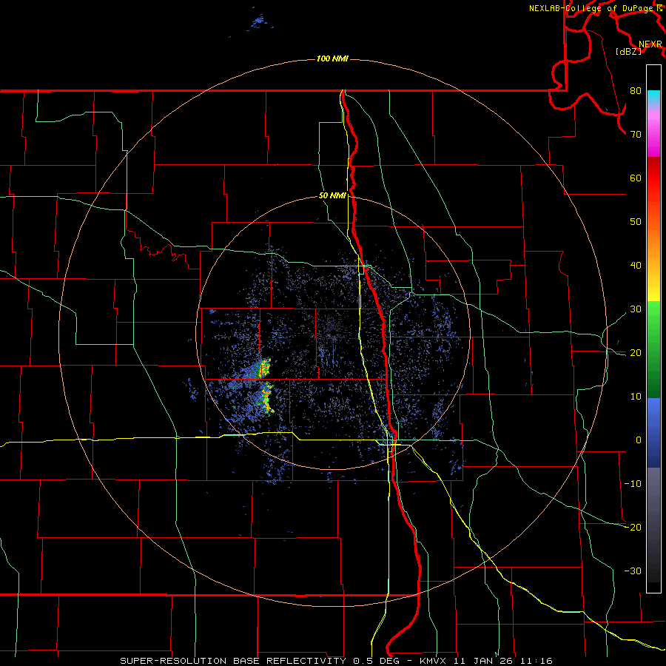The image size is (666, 666).
Task: Click the 100 NMI range ring label
Action: pyautogui.click(x=332, y=58)
